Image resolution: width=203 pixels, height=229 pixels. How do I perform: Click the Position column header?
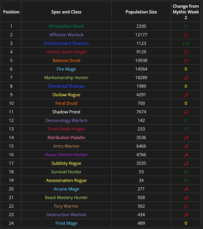pos(11,12)
